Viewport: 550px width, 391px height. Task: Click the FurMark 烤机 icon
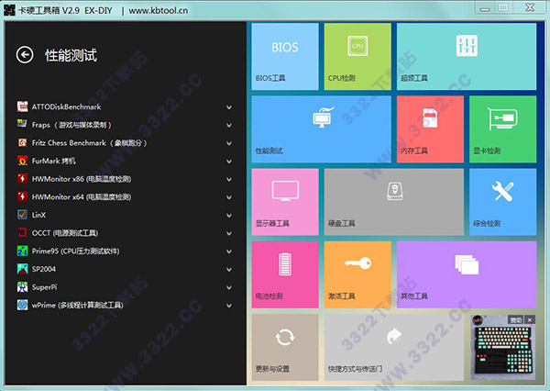pos(22,161)
